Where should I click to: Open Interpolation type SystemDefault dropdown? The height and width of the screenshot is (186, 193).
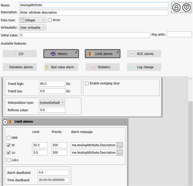point(52,103)
